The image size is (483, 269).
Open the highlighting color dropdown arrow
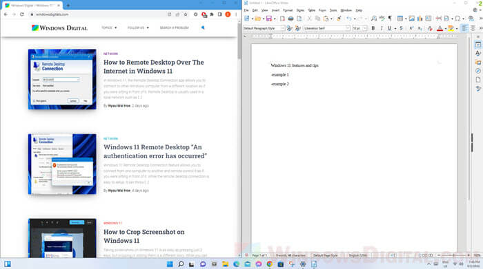point(457,29)
